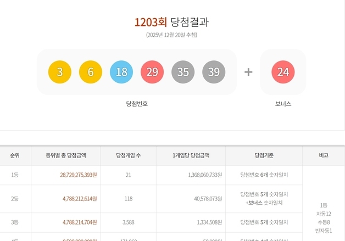Click the 당첨기준 column header
This screenshot has width=345, height=241.
click(x=264, y=155)
